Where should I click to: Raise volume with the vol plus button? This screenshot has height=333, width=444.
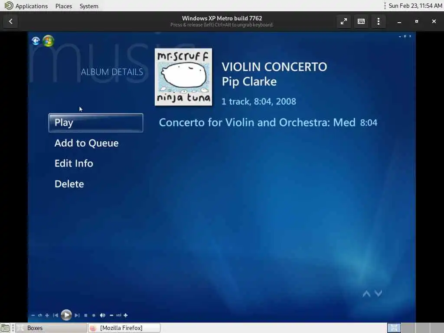(125, 315)
